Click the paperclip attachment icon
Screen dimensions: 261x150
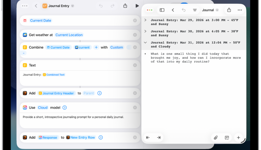(x=216, y=137)
